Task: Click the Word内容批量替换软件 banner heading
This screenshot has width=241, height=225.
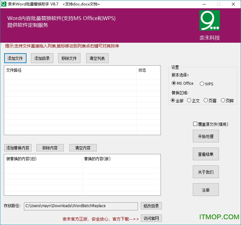Action: tap(61, 18)
